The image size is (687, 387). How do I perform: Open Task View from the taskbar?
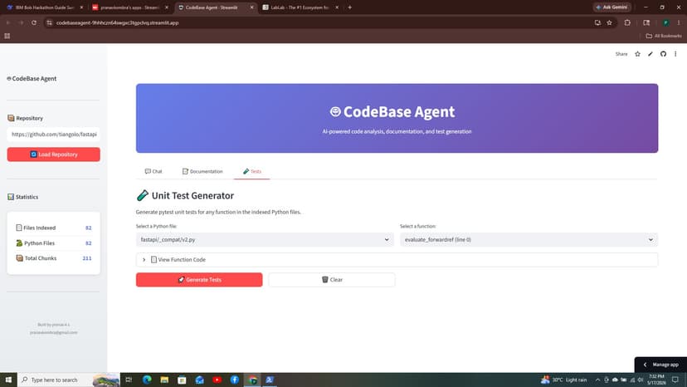pyautogui.click(x=129, y=380)
